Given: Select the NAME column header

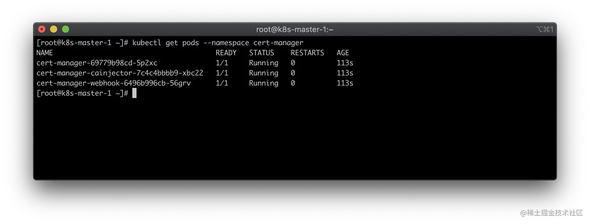Looking at the screenshot, I should click(44, 53).
